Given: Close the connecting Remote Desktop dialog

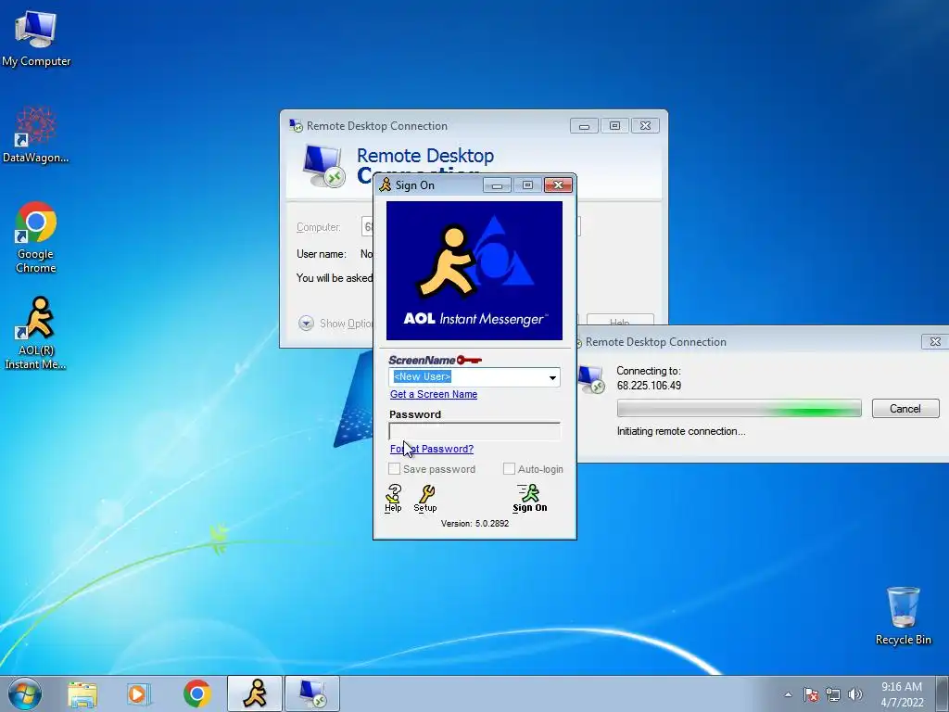Looking at the screenshot, I should (935, 341).
